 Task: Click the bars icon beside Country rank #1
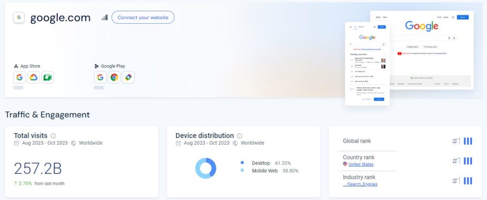tap(468, 161)
